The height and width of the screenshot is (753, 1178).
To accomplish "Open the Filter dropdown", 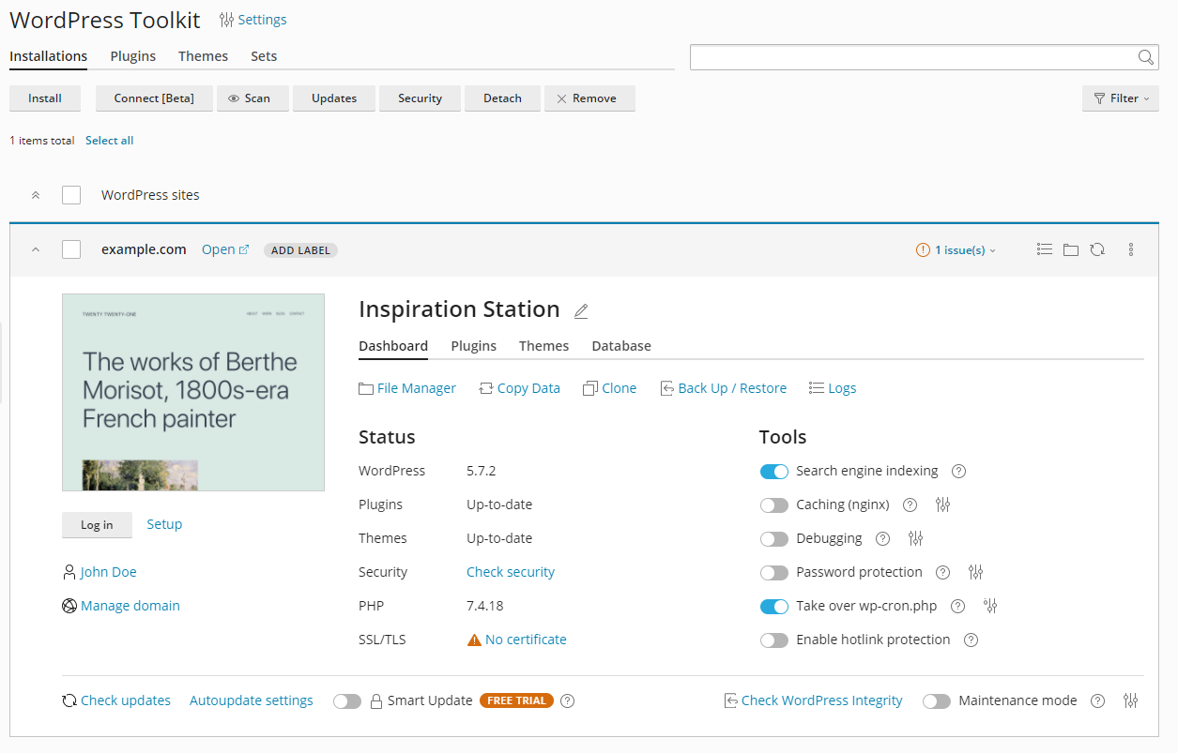I will (1120, 98).
